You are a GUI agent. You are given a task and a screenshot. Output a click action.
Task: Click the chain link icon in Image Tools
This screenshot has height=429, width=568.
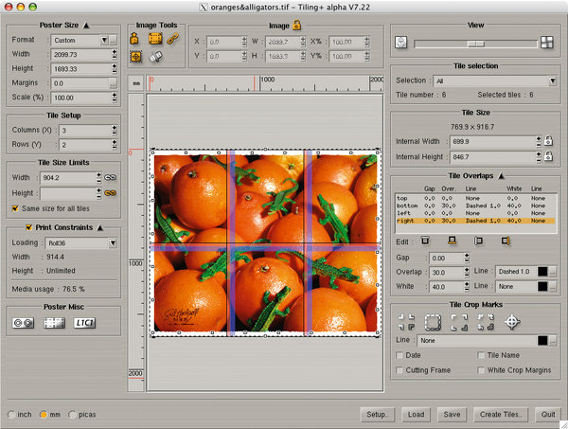(x=172, y=39)
